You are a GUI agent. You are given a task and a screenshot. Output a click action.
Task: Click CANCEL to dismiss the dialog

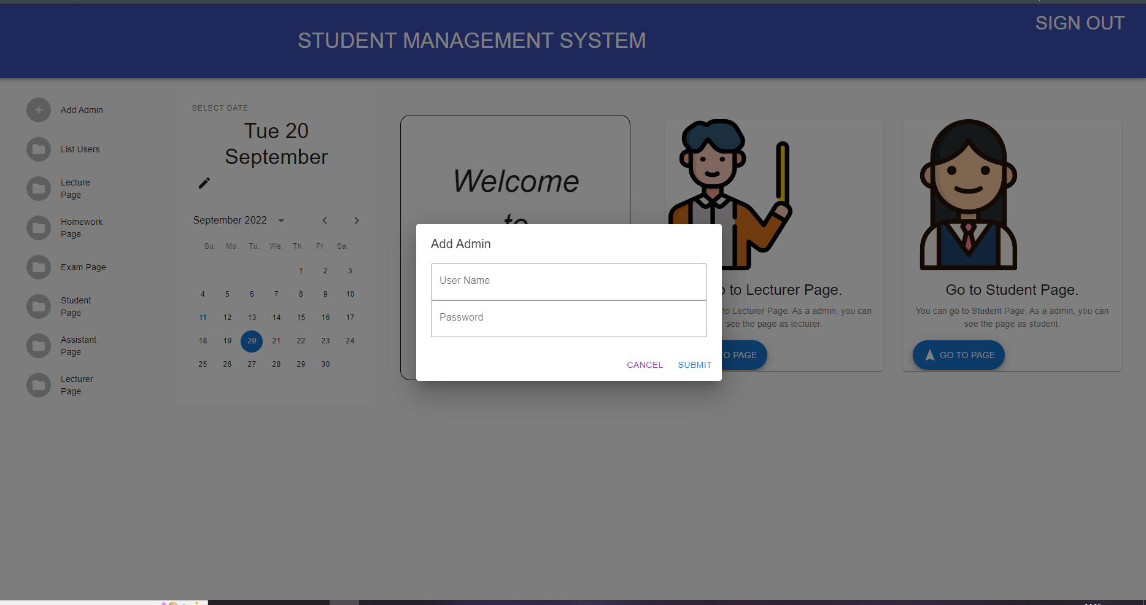(x=644, y=364)
